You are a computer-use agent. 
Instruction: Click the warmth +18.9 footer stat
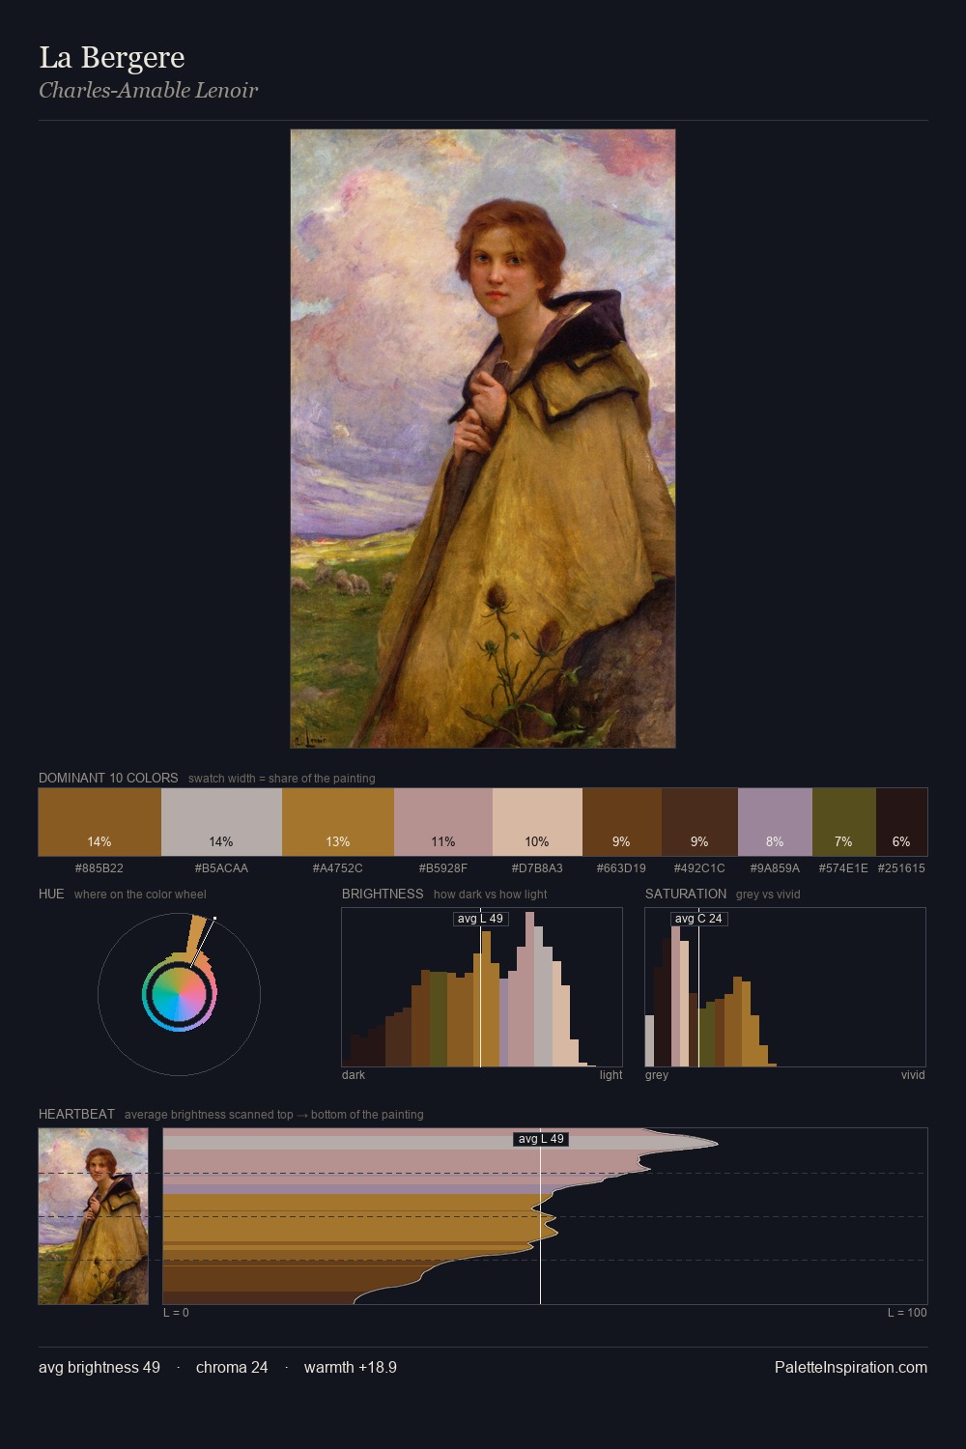pos(351,1367)
